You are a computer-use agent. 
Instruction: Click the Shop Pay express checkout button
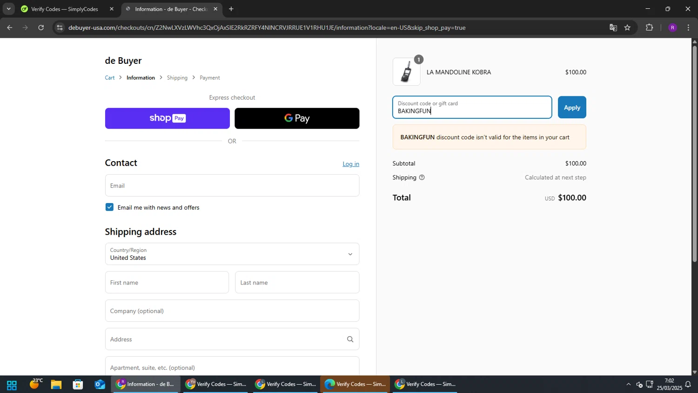tap(167, 118)
